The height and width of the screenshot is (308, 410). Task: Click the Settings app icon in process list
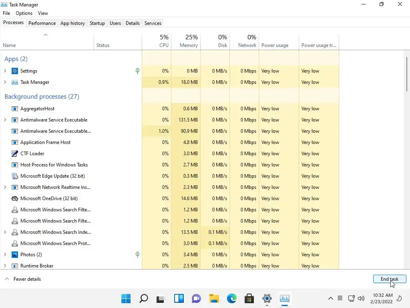pyautogui.click(x=15, y=71)
